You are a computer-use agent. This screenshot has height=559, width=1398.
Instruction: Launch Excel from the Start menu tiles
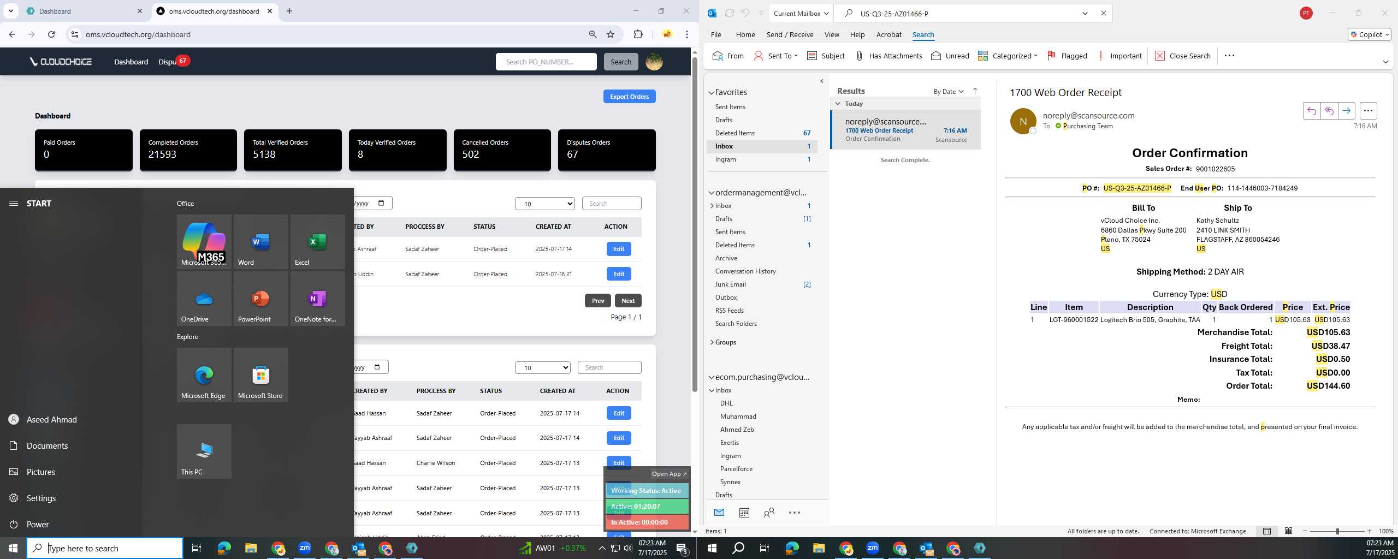pyautogui.click(x=317, y=241)
